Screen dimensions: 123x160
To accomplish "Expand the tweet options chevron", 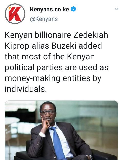I will point(116,9).
